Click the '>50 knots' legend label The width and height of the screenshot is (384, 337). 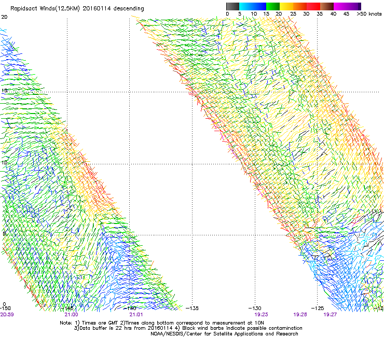tap(369, 14)
